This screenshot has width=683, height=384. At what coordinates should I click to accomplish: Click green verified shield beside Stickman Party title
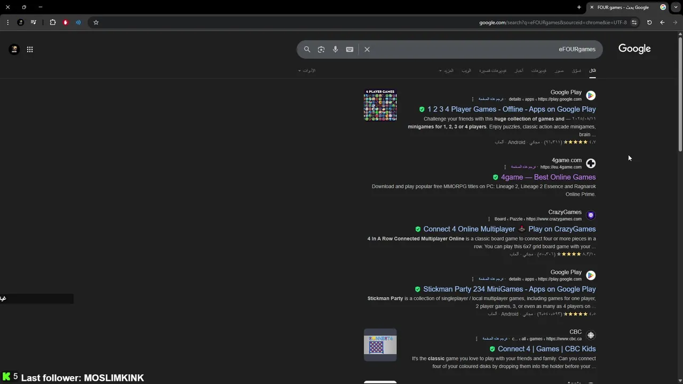(x=418, y=289)
